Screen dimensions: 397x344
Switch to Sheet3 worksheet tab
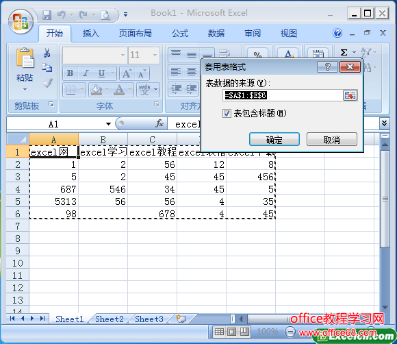[149, 319]
